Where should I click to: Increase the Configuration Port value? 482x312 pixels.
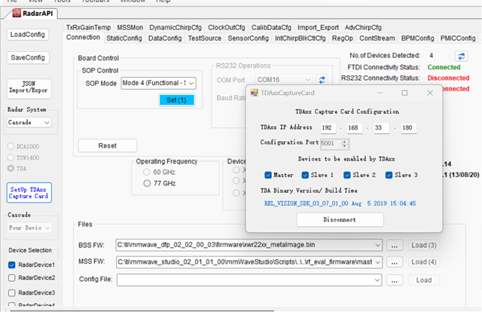click(x=345, y=142)
